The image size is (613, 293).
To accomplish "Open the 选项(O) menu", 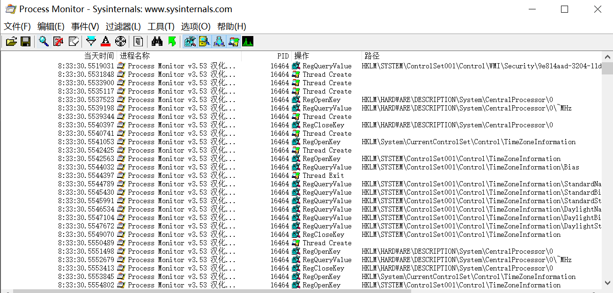I will click(x=196, y=27).
